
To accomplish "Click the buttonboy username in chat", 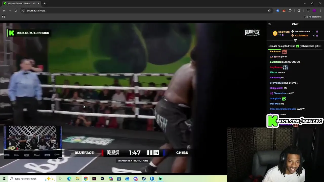I will [276, 78].
